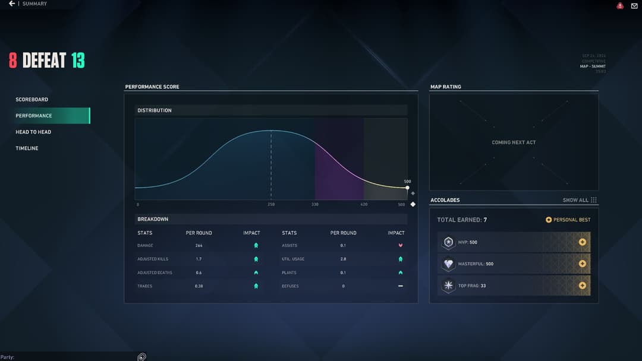Click the Trades value 0.38

[199, 286]
